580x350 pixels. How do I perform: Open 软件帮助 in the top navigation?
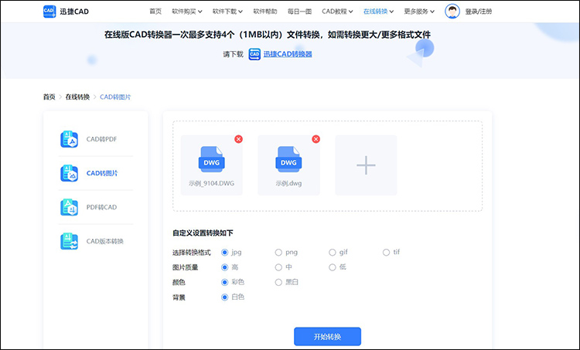tap(265, 12)
